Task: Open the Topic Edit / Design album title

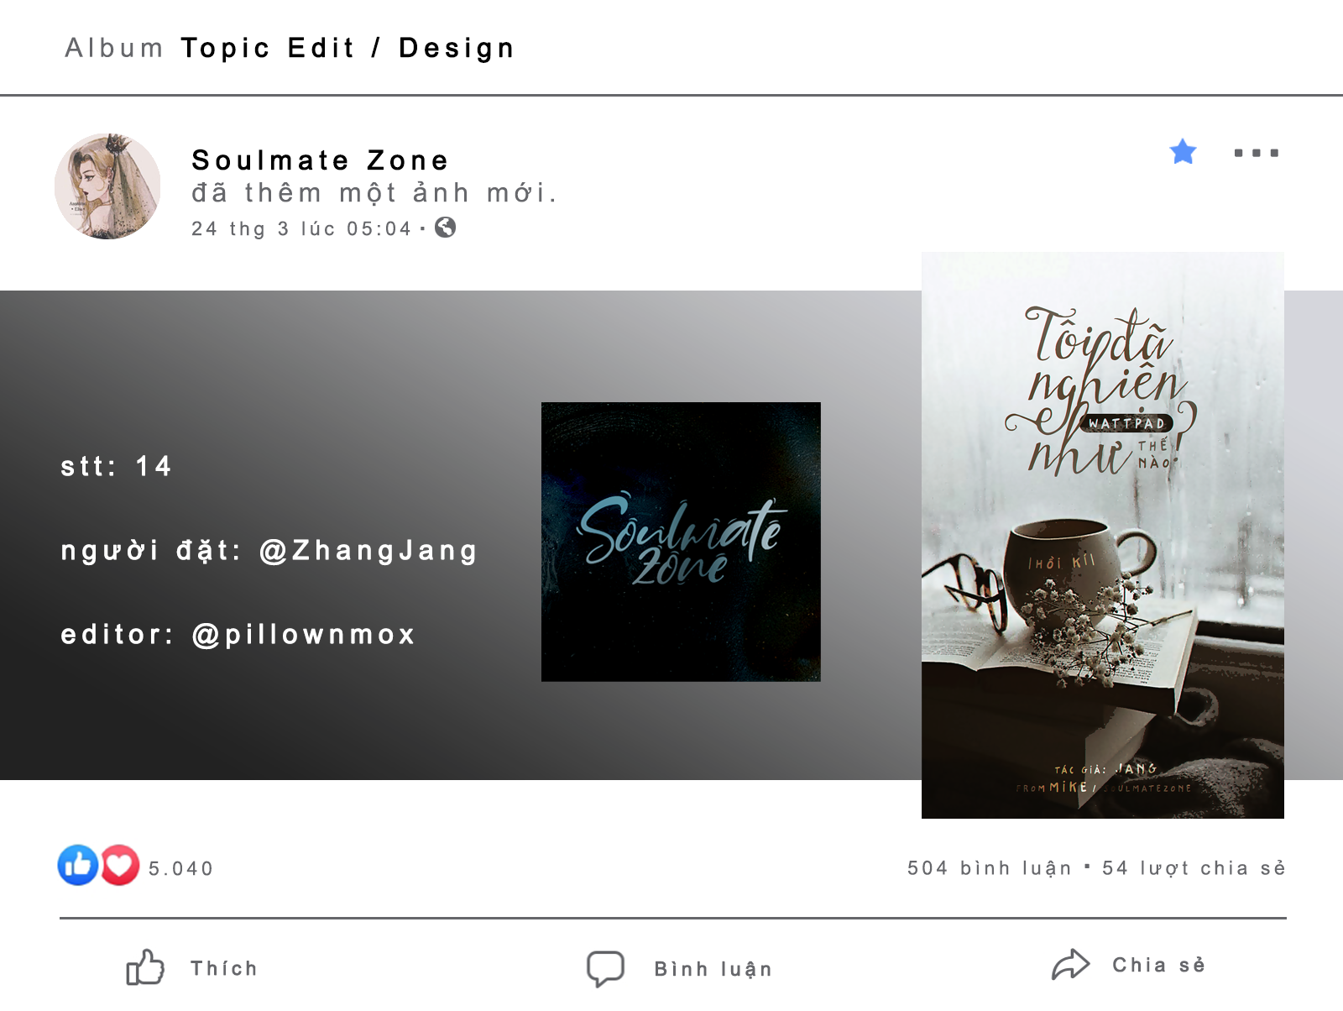Action: pyautogui.click(x=348, y=48)
